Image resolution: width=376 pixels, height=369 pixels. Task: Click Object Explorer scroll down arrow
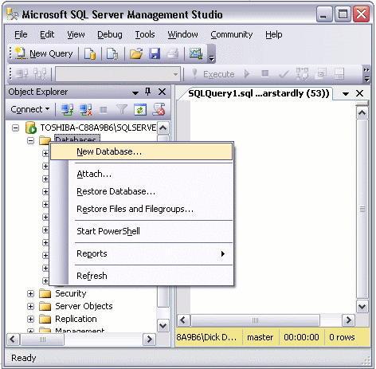[163, 326]
